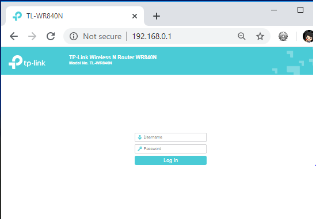Screen dimensions: 316x219
Task: Go back with the browser back arrow
Action: tap(14, 36)
